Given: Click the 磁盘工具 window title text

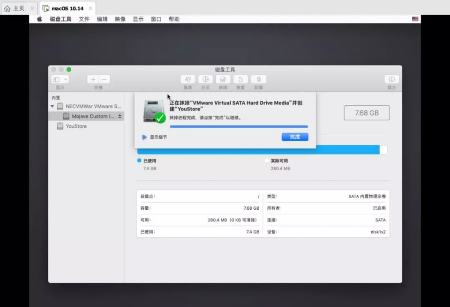Looking at the screenshot, I should point(225,69).
